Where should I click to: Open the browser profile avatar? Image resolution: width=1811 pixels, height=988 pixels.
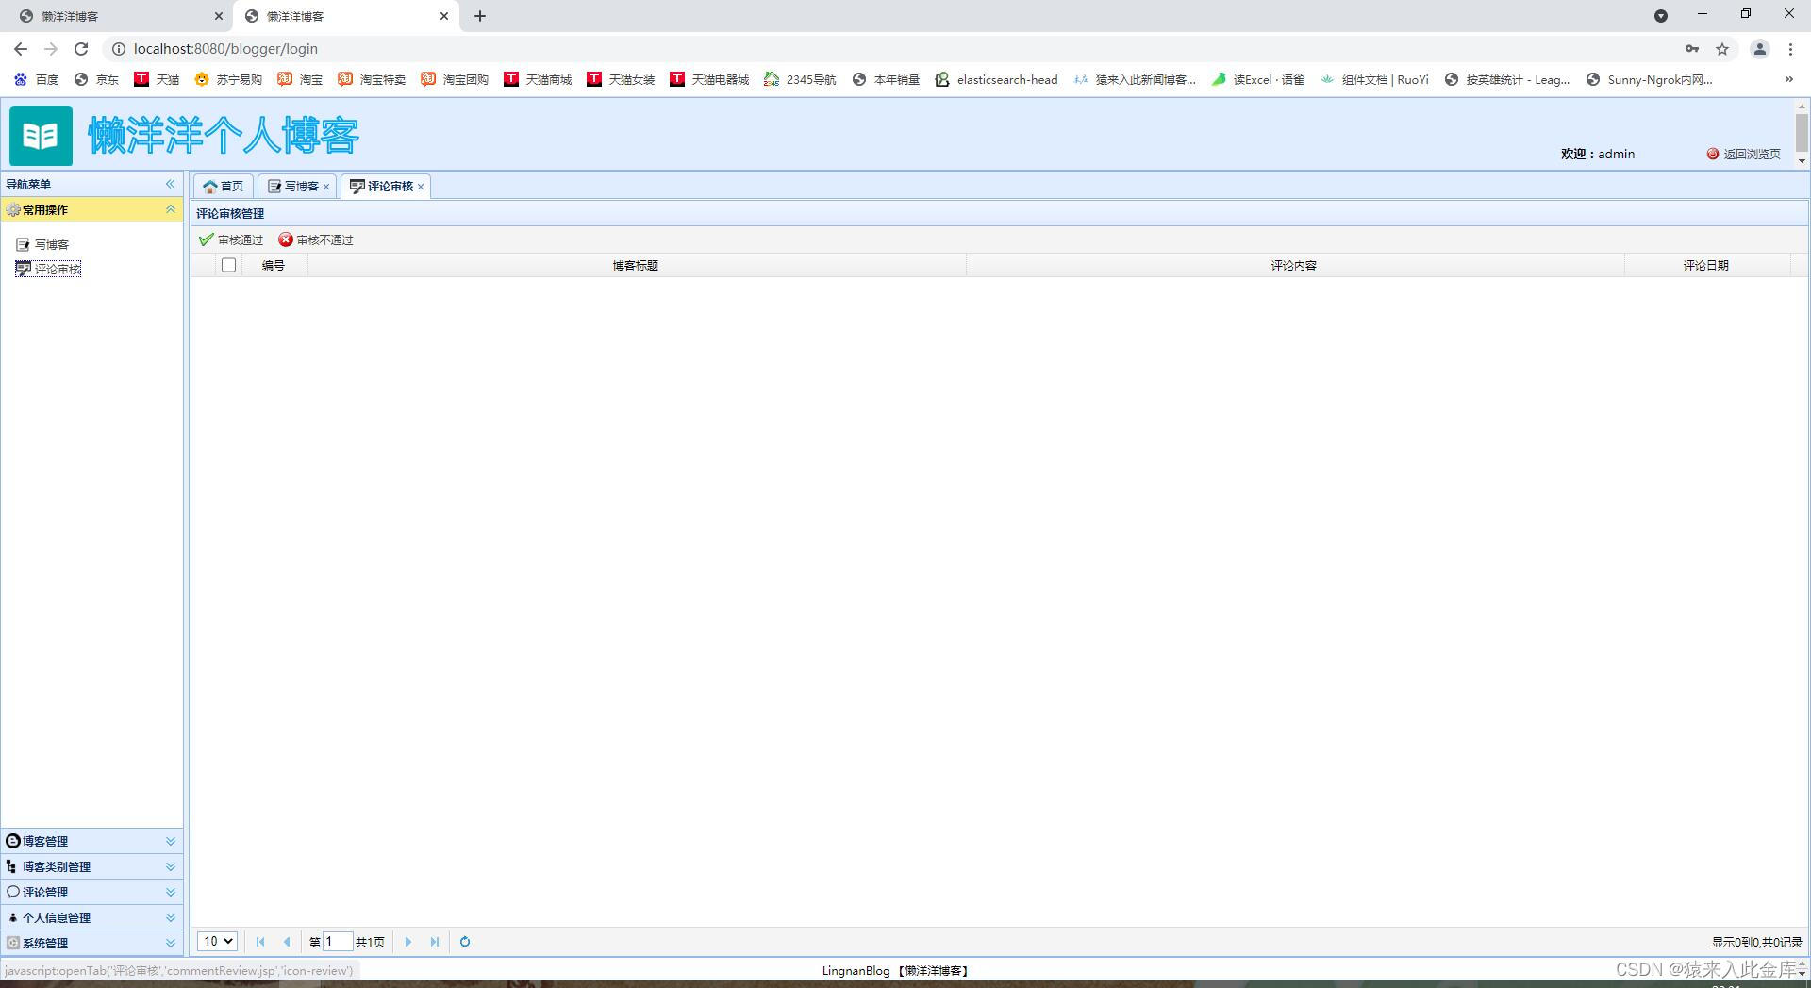coord(1759,49)
